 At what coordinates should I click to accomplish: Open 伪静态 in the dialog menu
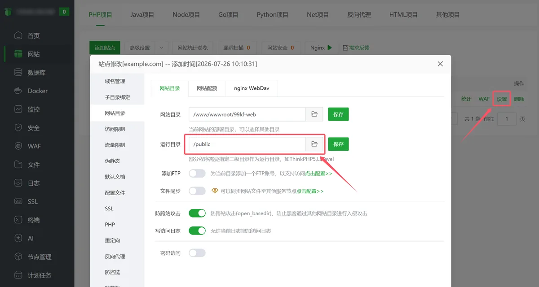tap(112, 161)
